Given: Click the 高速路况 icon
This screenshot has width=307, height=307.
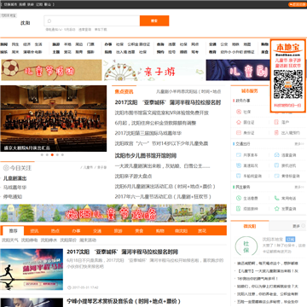Looking at the screenshot, I should [x=239, y=165].
